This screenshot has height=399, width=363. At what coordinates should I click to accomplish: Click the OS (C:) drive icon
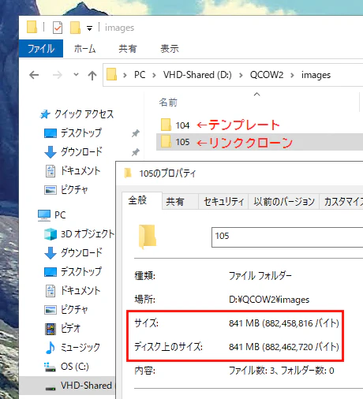(x=50, y=367)
